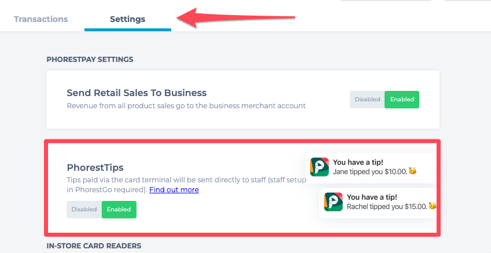Click the red arrow pointing at Settings
Image resolution: width=491 pixels, height=253 pixels.
point(237,17)
